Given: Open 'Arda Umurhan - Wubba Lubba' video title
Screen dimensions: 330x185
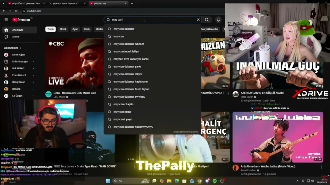Looking at the screenshot, I should (268, 166).
